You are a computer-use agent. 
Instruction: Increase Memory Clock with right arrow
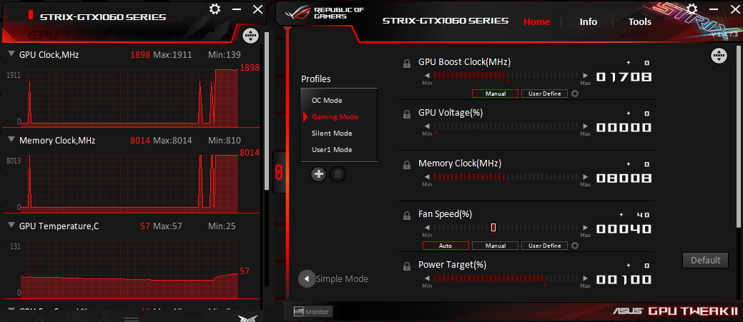(x=586, y=176)
